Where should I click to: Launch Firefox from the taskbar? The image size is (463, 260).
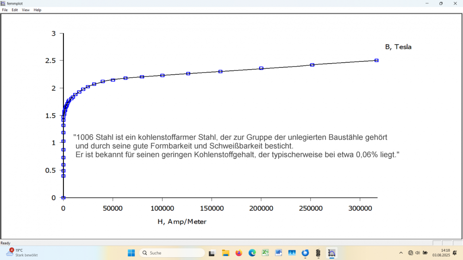click(239, 253)
